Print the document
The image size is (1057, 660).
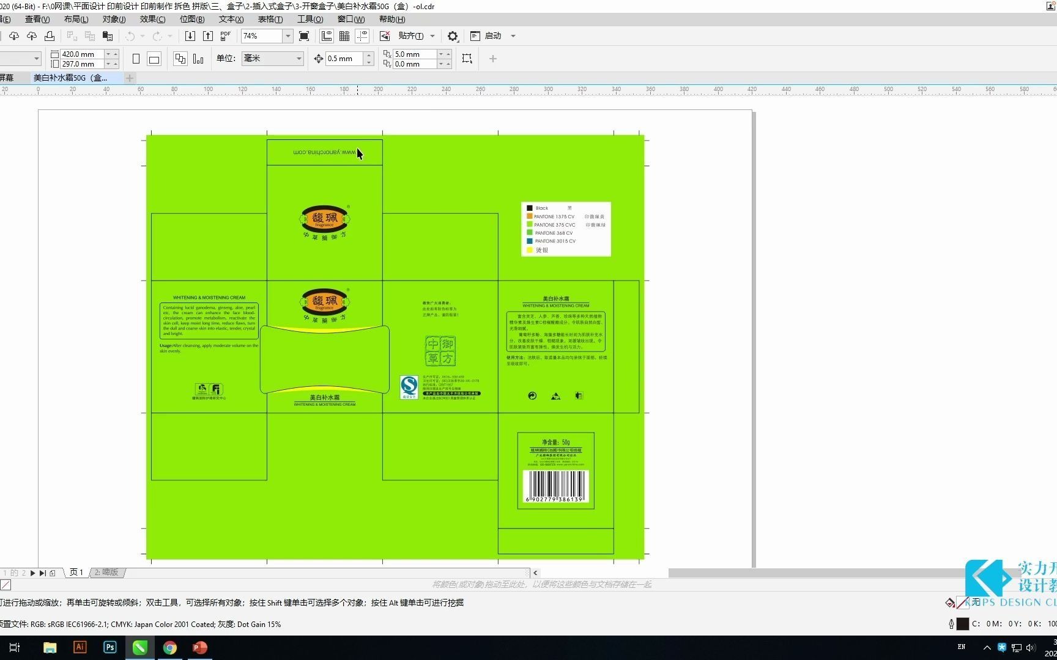coord(50,36)
